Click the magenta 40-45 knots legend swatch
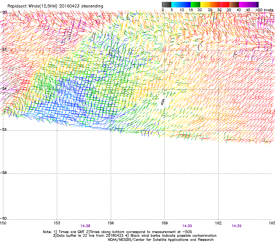This screenshot has width=275, height=242. point(244,4)
